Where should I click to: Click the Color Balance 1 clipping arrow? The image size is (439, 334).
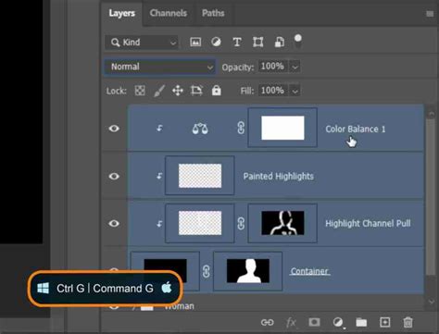159,128
